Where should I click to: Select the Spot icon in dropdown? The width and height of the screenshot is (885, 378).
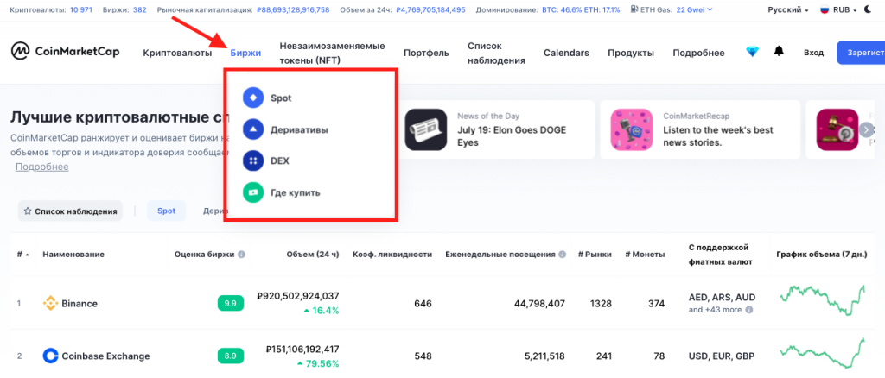pos(252,98)
